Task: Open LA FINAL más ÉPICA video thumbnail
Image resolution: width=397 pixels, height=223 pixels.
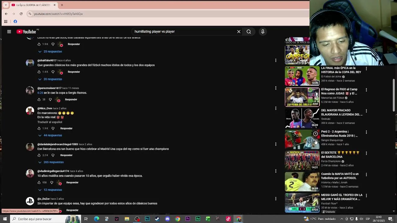Action: point(302,76)
